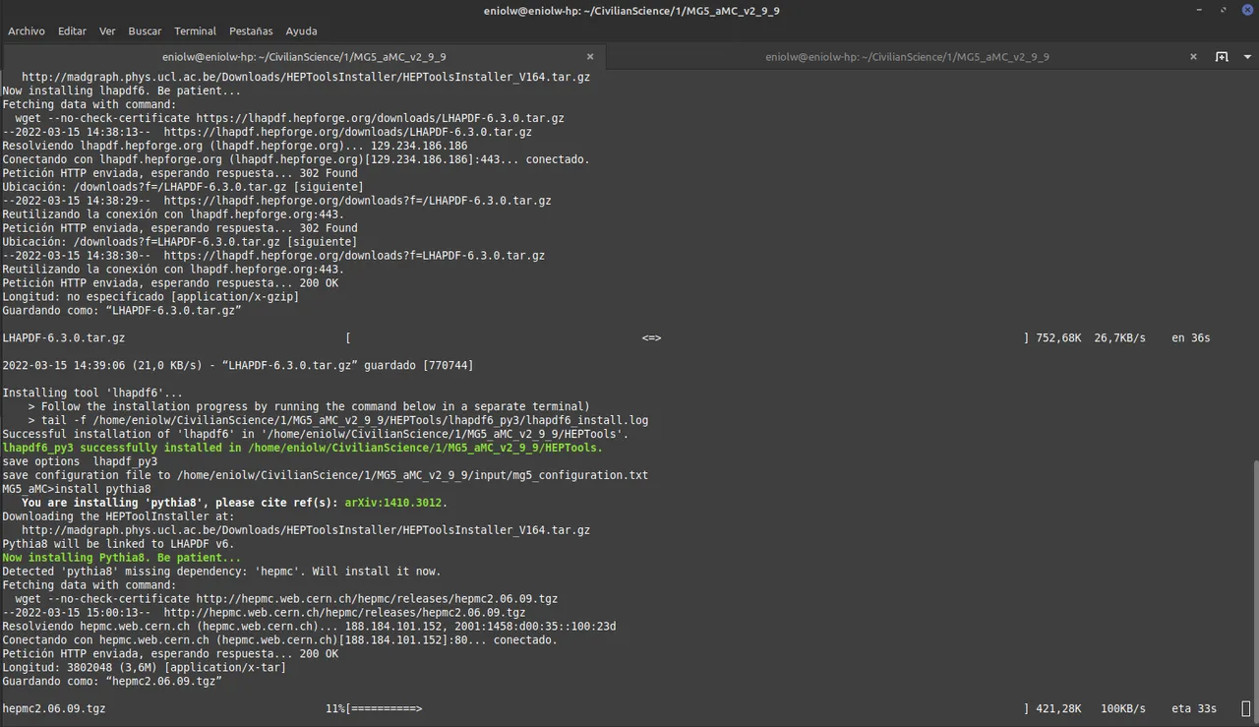This screenshot has width=1259, height=727.
Task: Open the Editar menu
Action: coord(72,31)
